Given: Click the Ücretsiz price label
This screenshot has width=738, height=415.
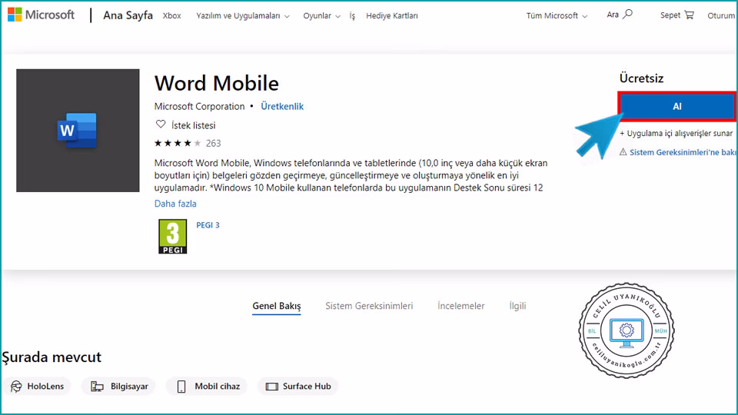Looking at the screenshot, I should point(641,78).
